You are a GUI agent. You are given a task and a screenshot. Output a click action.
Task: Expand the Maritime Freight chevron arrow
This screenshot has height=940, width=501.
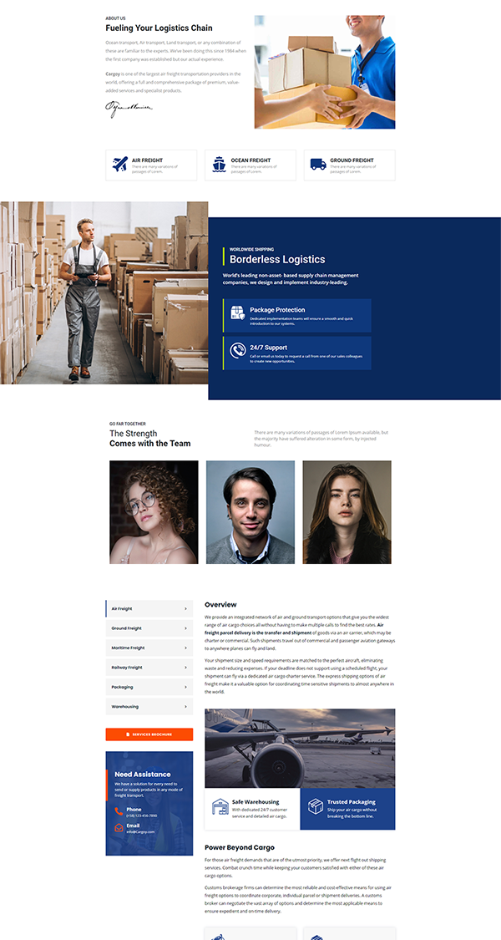coord(185,648)
